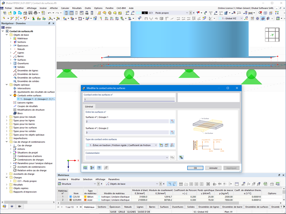Click the new line tool icon
Screen dimensions: 286x214
(12, 18)
